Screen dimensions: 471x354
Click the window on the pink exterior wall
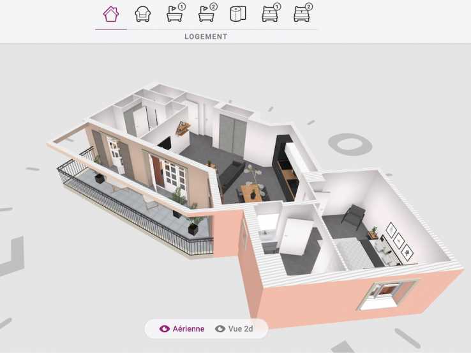385,295
